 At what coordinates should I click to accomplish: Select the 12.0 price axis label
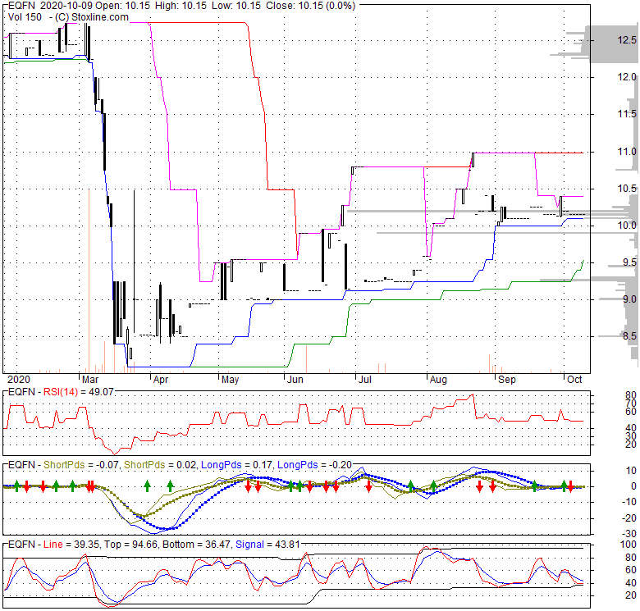(627, 76)
